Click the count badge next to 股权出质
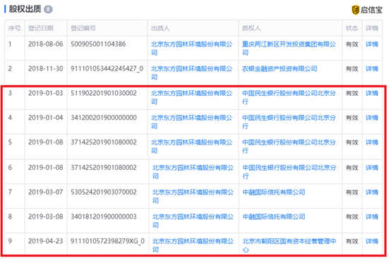Screen dimensions: 391x263 (x=48, y=9)
